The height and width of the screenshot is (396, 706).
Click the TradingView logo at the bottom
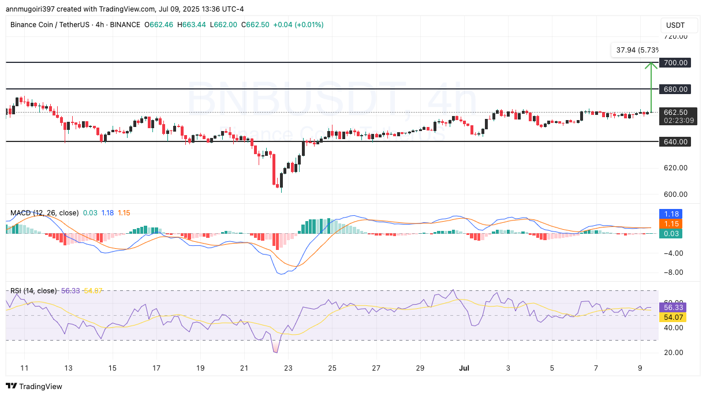pos(34,386)
